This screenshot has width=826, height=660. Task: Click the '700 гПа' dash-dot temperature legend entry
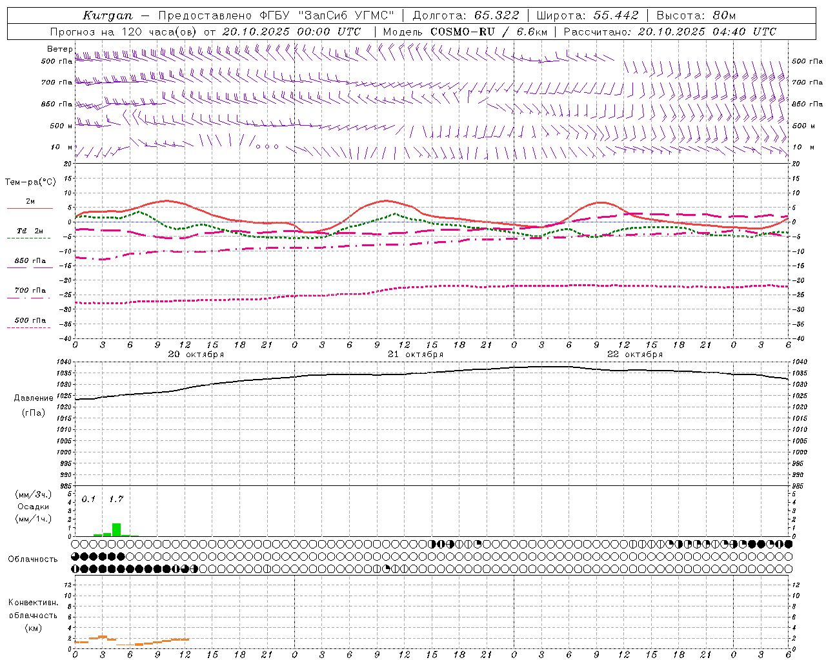click(x=30, y=291)
